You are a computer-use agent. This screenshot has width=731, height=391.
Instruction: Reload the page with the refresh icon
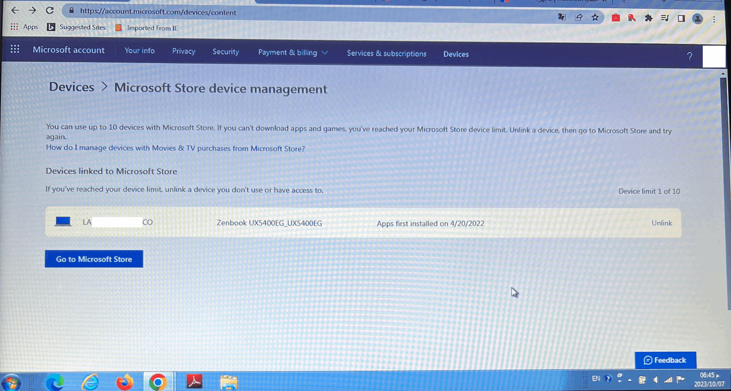click(x=50, y=10)
